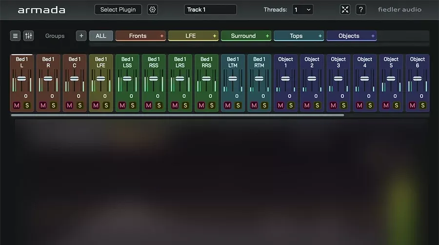Image resolution: width=439 pixels, height=245 pixels.
Task: Open the help question mark icon
Action: 360,10
